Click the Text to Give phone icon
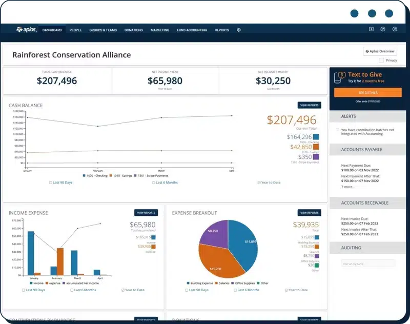Image resolution: width=410 pixels, height=324 pixels. tap(339, 77)
